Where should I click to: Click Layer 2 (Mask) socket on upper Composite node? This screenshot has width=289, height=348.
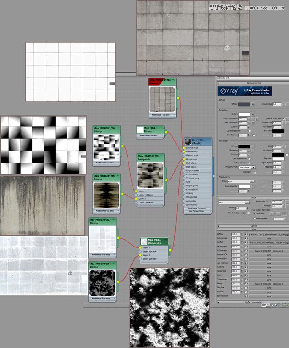136,202
